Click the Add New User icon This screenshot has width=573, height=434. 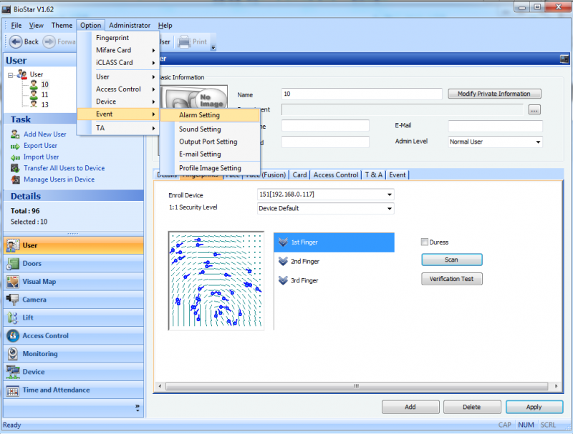(x=15, y=134)
